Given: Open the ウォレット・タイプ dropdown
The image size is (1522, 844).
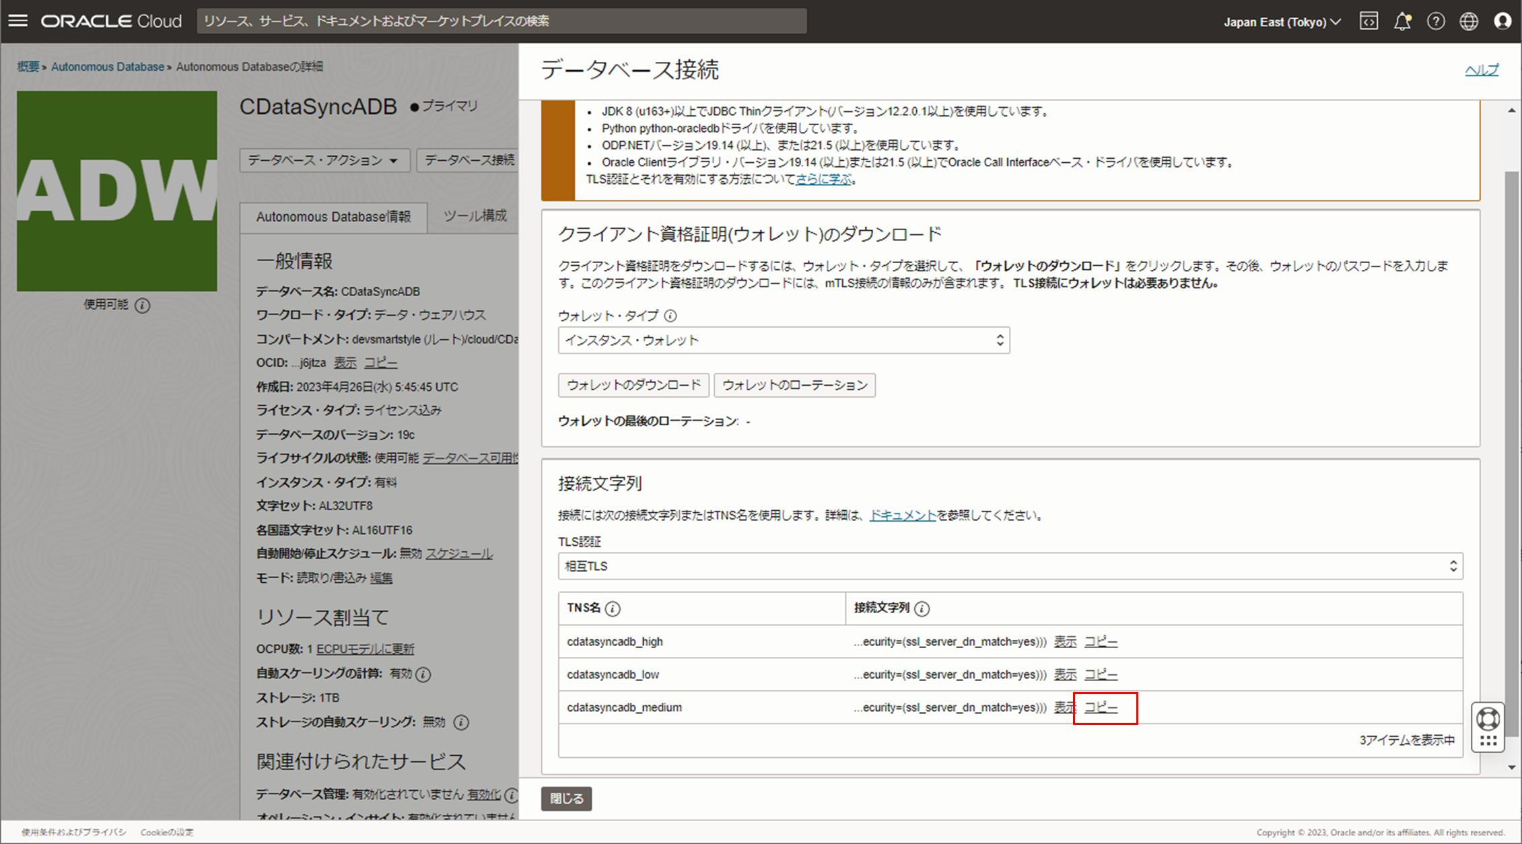Looking at the screenshot, I should coord(784,341).
